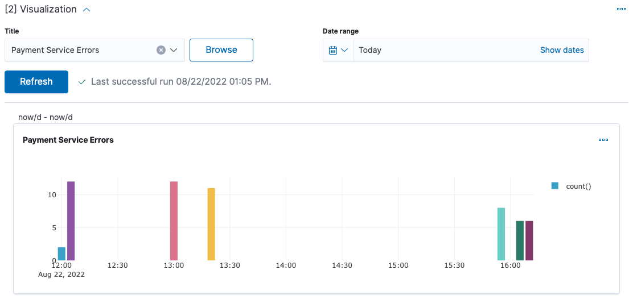Click the teal bar before 16:00
This screenshot has width=633, height=307.
click(502, 234)
